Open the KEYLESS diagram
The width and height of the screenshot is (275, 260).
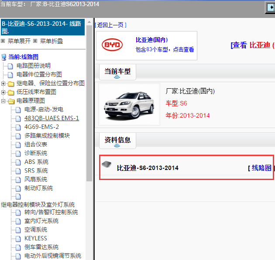(36, 239)
